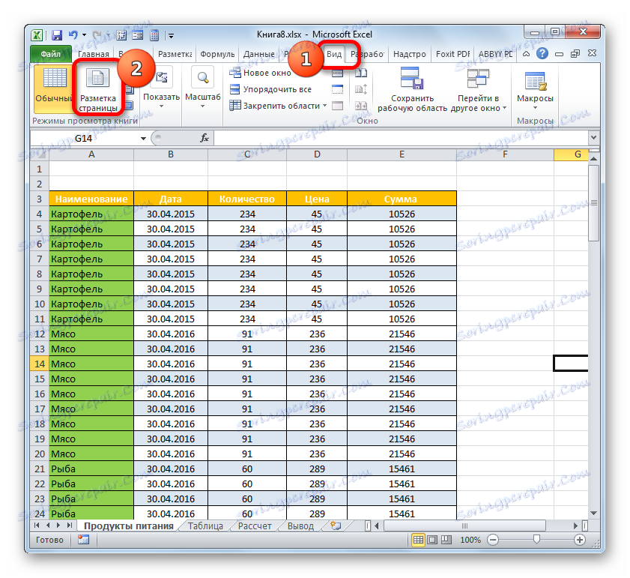Expand the Name Box dropdown arrow
This screenshot has height=578, width=630.
click(143, 139)
